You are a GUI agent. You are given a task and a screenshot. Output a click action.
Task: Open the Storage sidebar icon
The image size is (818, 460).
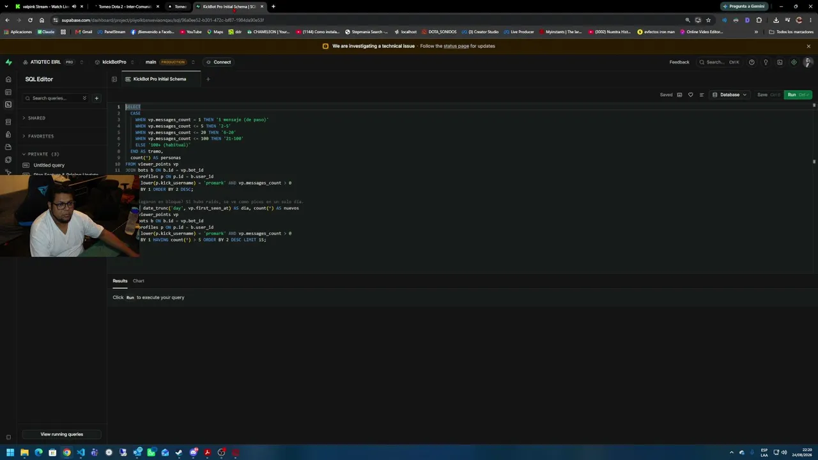click(8, 147)
